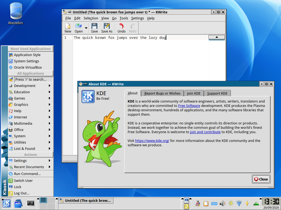Launch Oracle VirtualBox from the menu
This screenshot has width=281, height=210.
pyautogui.click(x=31, y=67)
